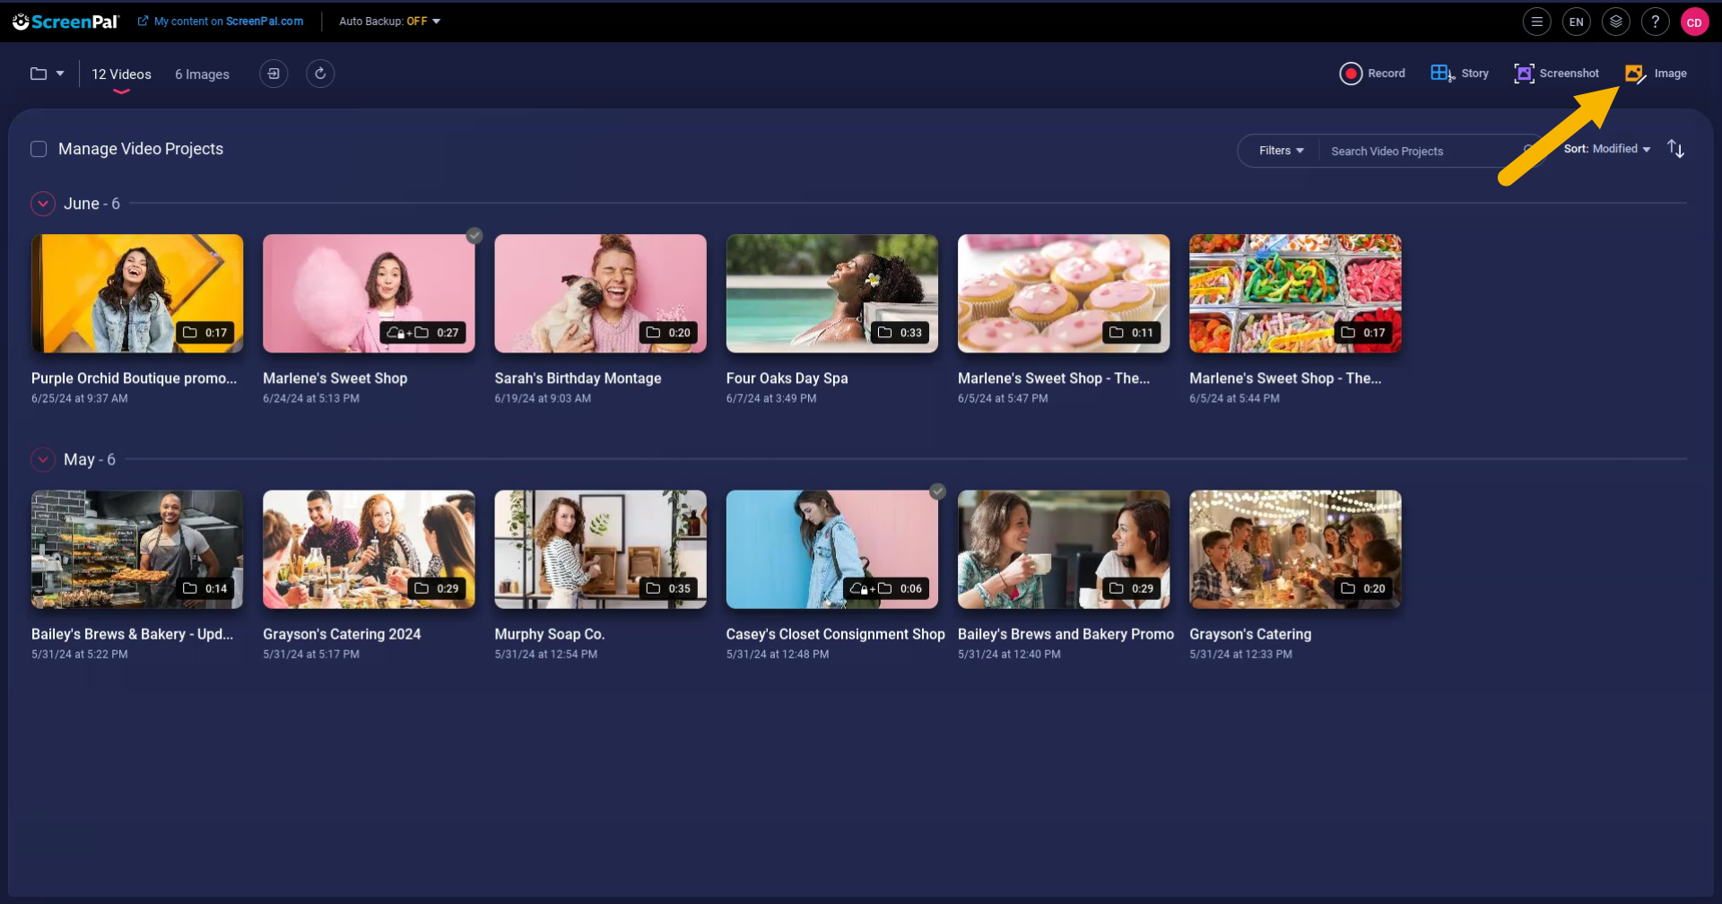The image size is (1722, 904).
Task: Open Bailey's Brews & Bakery - Upd... thumbnail
Action: 137,549
